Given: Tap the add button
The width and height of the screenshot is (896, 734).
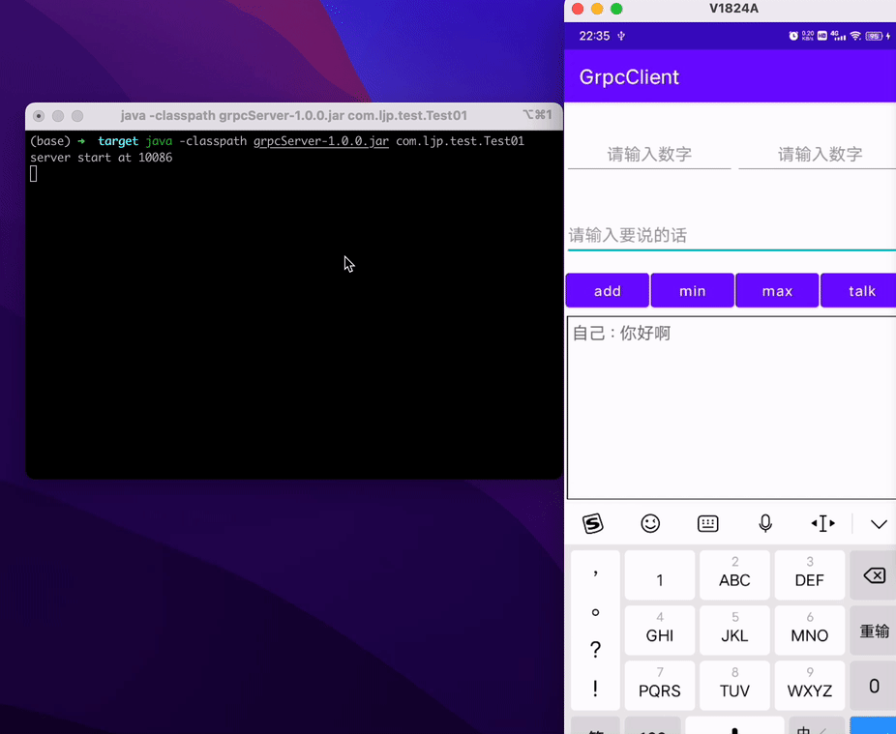Looking at the screenshot, I should pyautogui.click(x=608, y=291).
